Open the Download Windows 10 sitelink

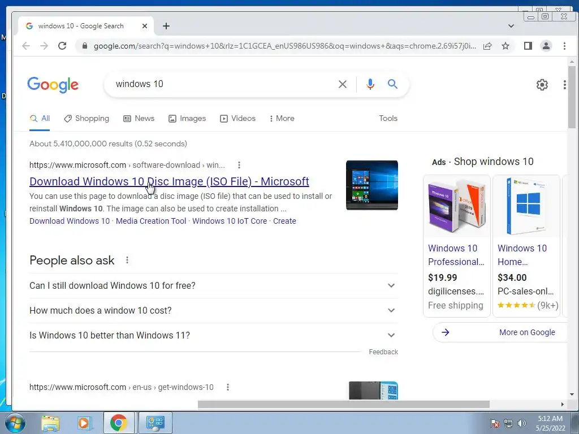pyautogui.click(x=70, y=221)
